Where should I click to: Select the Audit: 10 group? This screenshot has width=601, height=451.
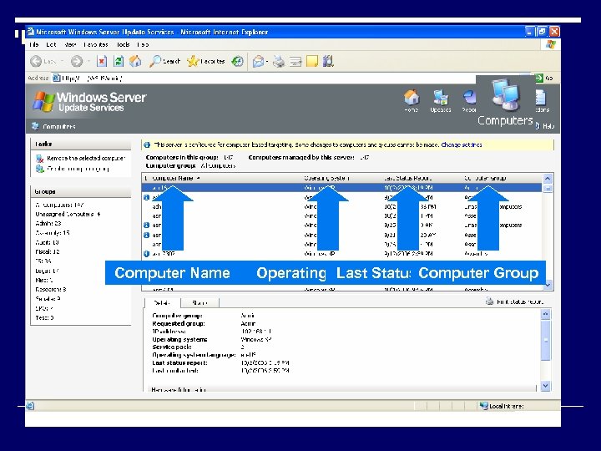click(x=47, y=242)
